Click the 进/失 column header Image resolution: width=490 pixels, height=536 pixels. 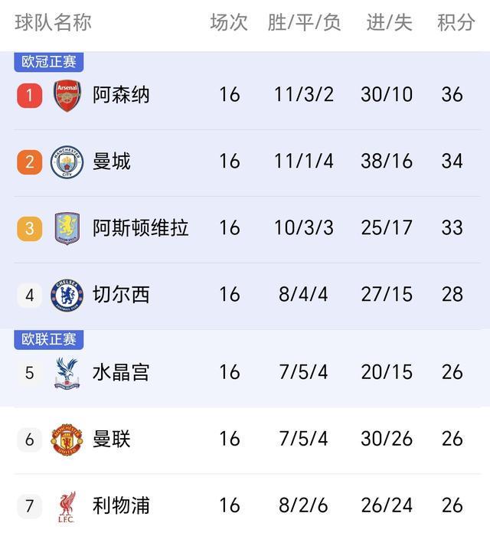[389, 23]
